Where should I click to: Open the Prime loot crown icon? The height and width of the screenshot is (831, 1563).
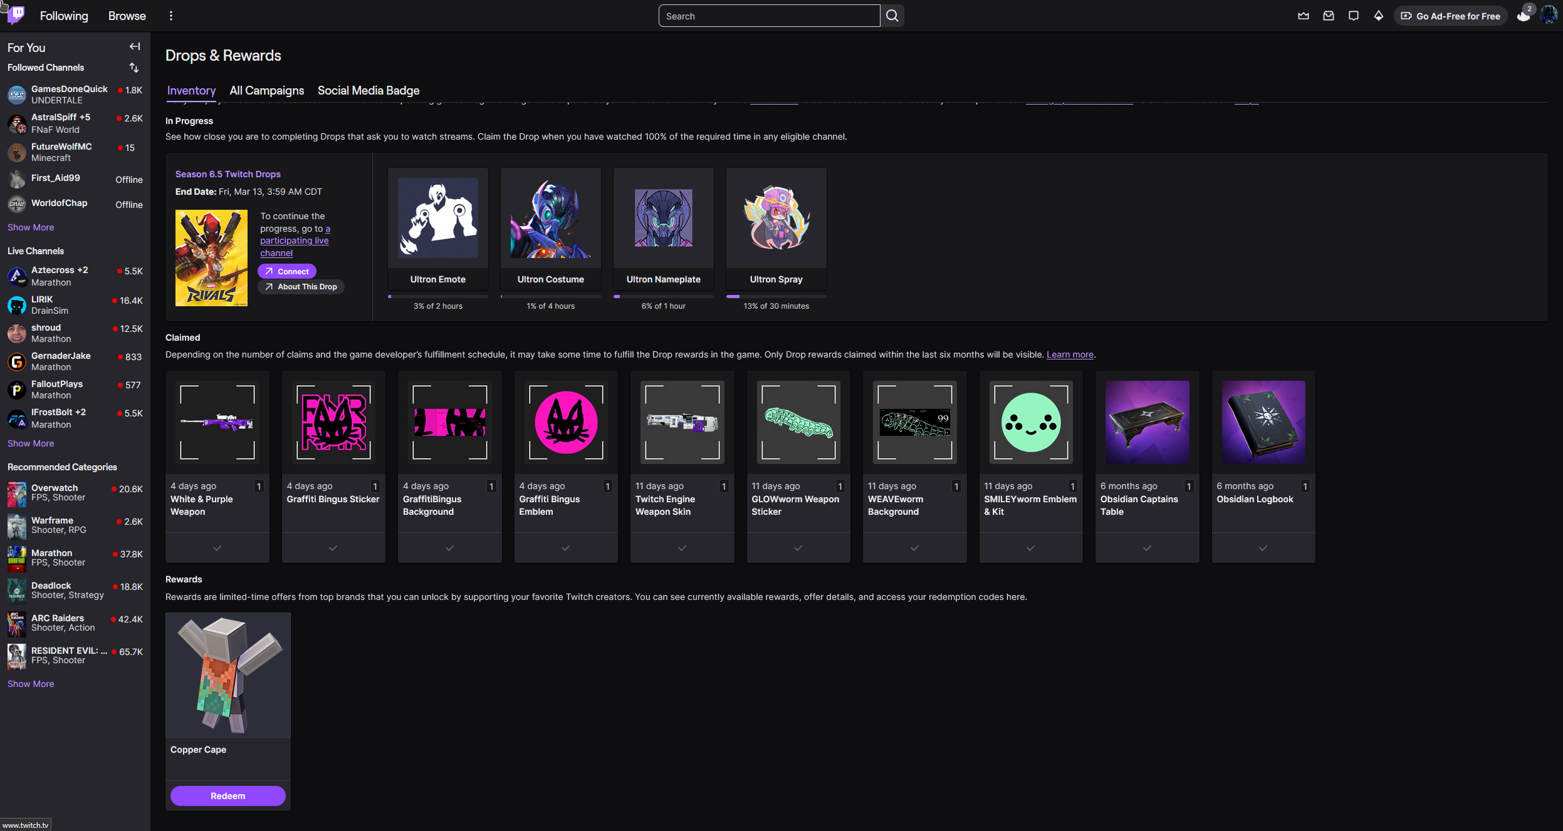(x=1303, y=16)
